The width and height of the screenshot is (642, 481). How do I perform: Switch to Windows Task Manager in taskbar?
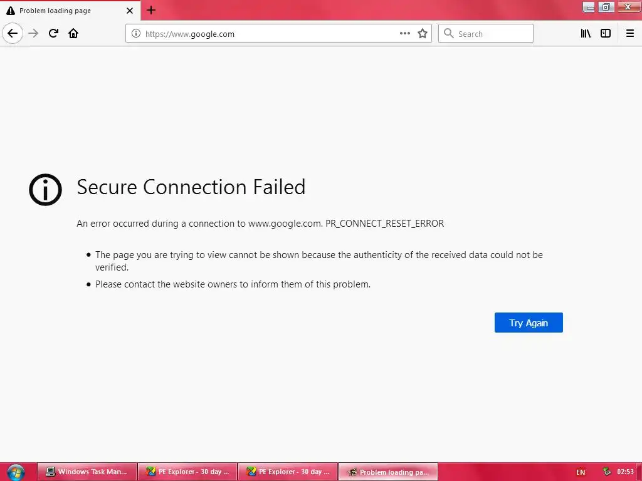(87, 472)
